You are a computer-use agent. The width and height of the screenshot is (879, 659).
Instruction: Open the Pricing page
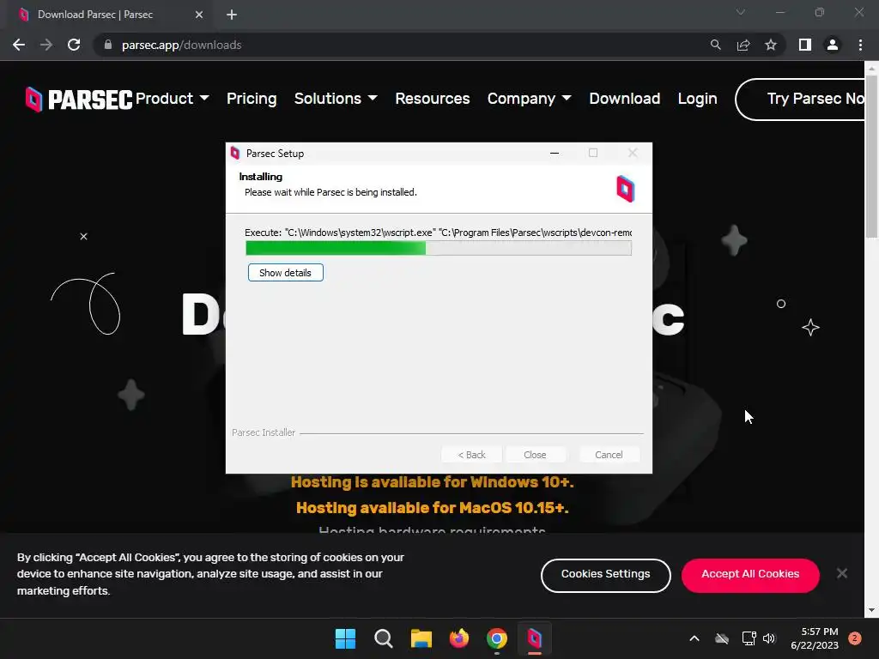click(252, 99)
